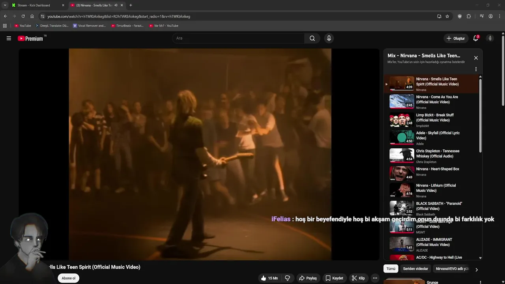Image resolution: width=505 pixels, height=284 pixels.
Task: Open the apps grid in bookmarks bar
Action: 5,26
